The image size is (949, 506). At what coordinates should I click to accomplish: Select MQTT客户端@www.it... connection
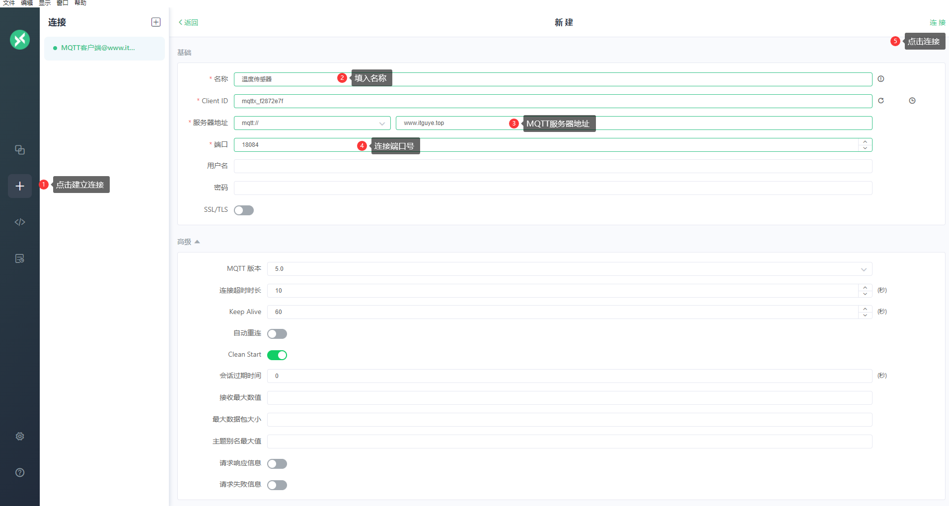tap(104, 48)
